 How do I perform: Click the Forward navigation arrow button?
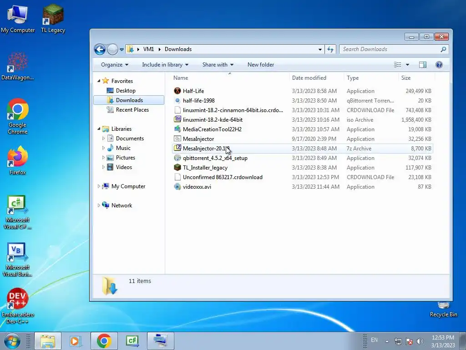(112, 49)
